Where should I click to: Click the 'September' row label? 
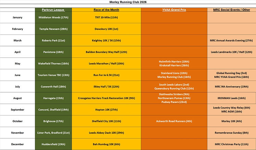coord(17,110)
